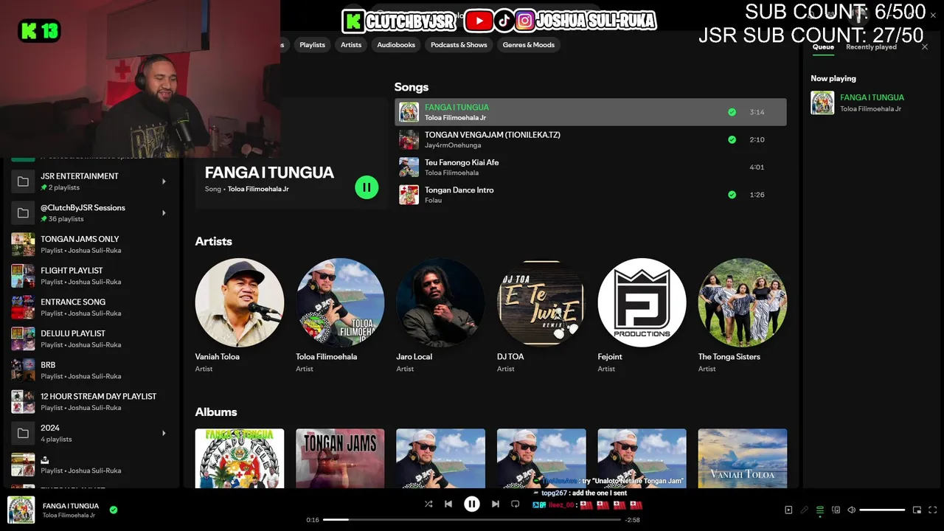Open the Albums section heading
Viewport: 944px width, 531px height.
tap(216, 412)
